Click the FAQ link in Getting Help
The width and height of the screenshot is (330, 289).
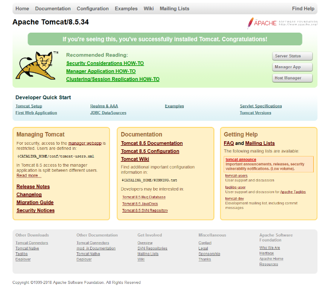229,143
